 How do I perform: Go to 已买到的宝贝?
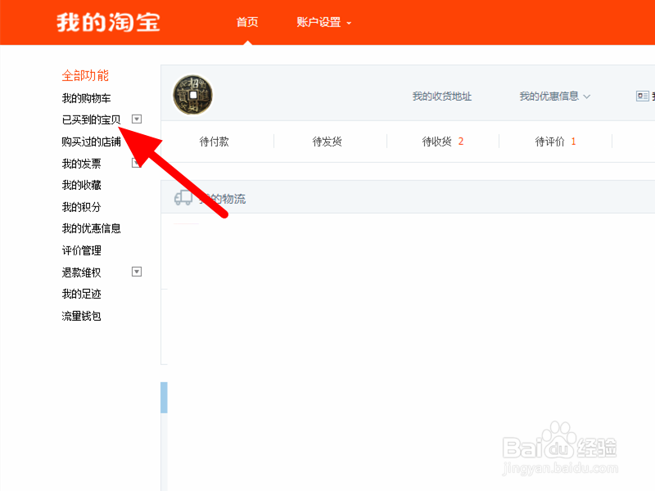(x=91, y=119)
